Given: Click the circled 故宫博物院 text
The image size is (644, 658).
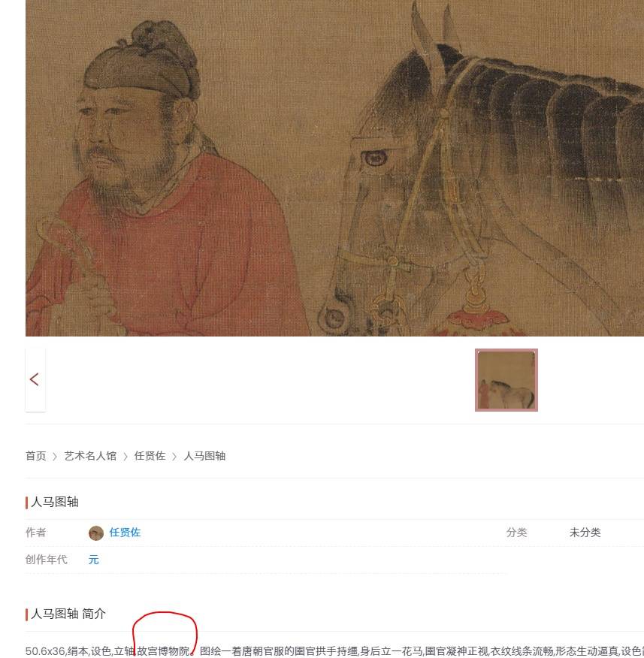Looking at the screenshot, I should coord(164,651).
